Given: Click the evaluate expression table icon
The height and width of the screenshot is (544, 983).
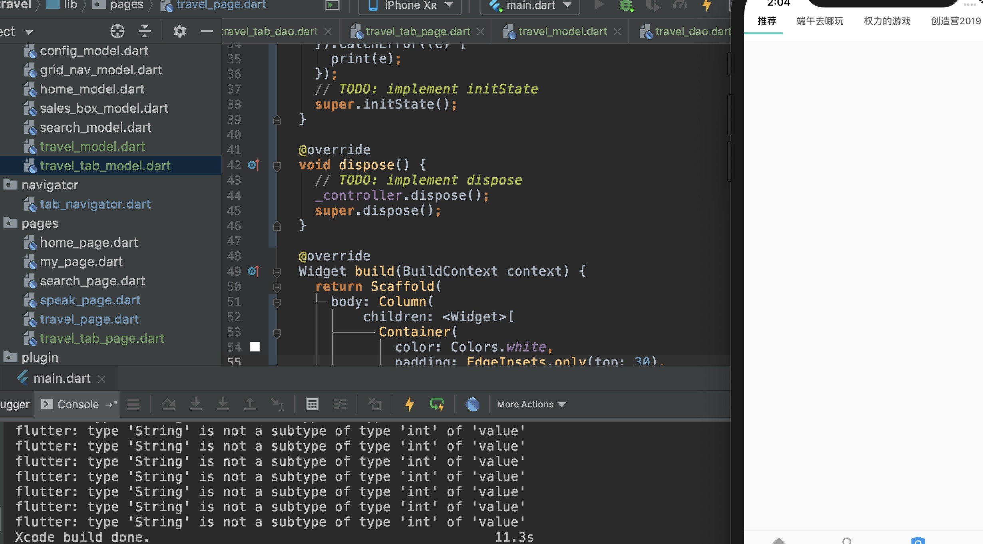Looking at the screenshot, I should coord(312,405).
